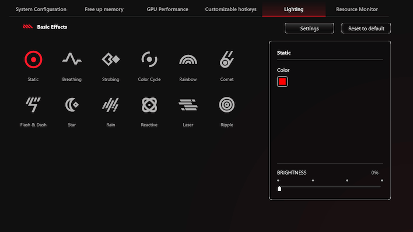The image size is (413, 232).
Task: Set brightness to the third slider dot
Action: pyautogui.click(x=347, y=180)
